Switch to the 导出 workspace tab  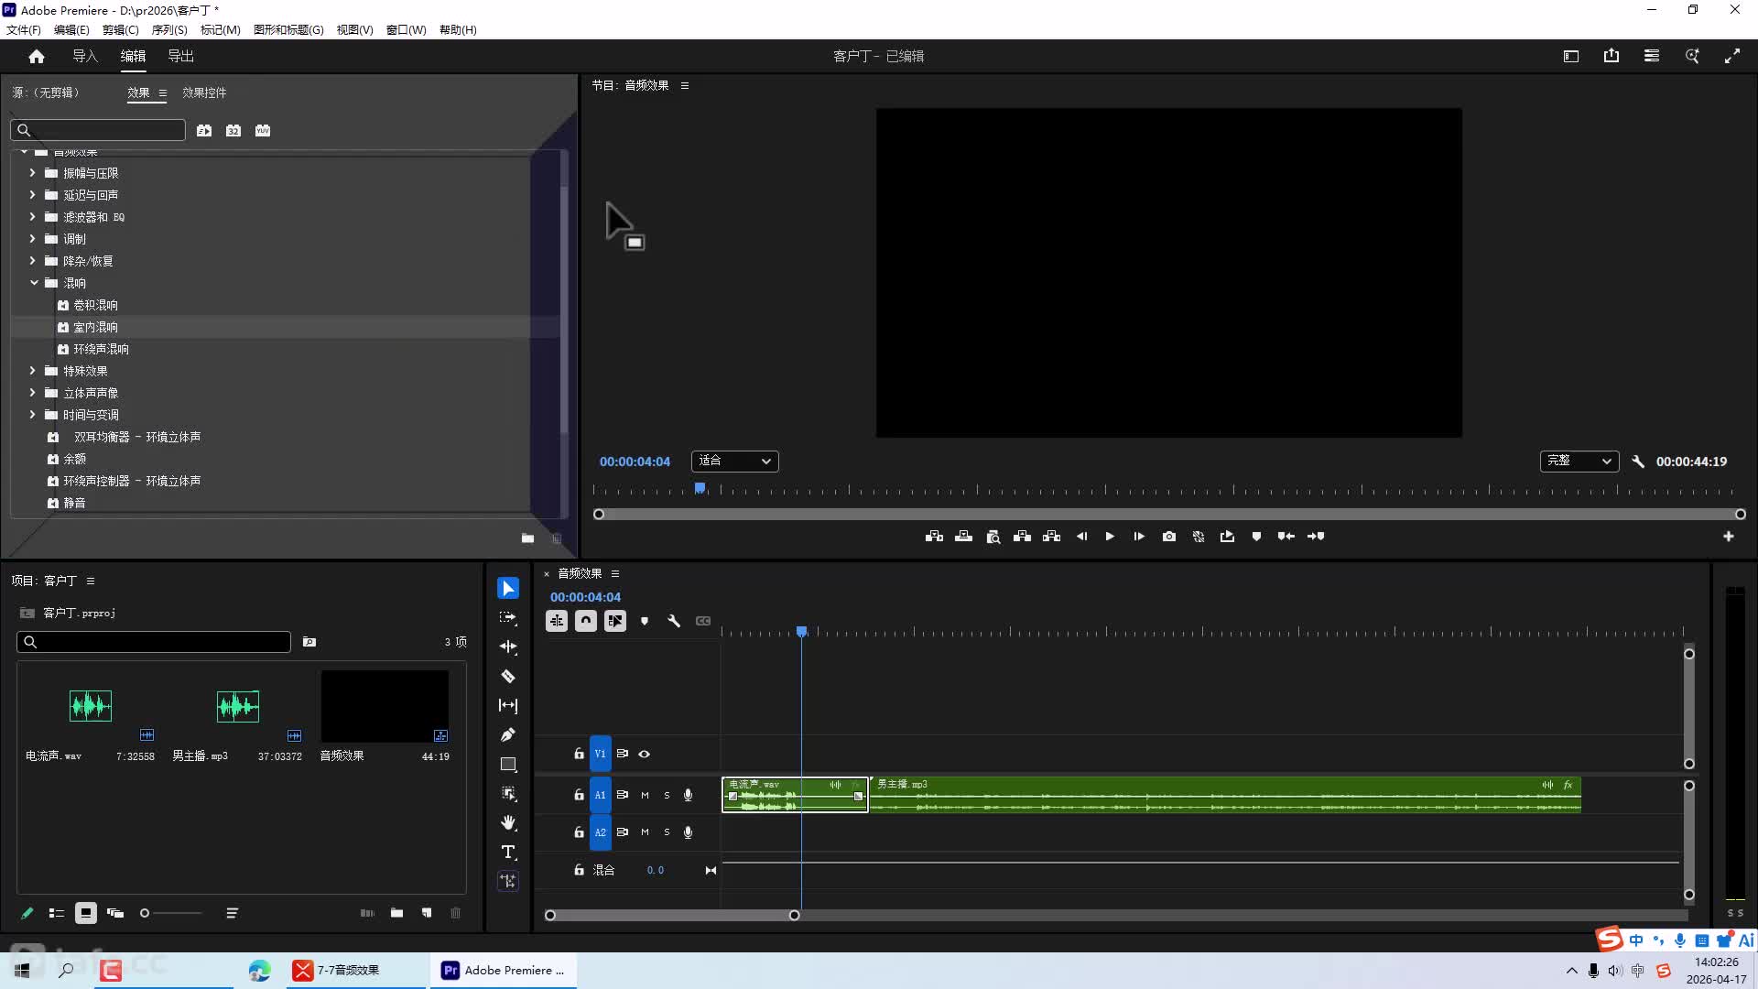pyautogui.click(x=180, y=57)
